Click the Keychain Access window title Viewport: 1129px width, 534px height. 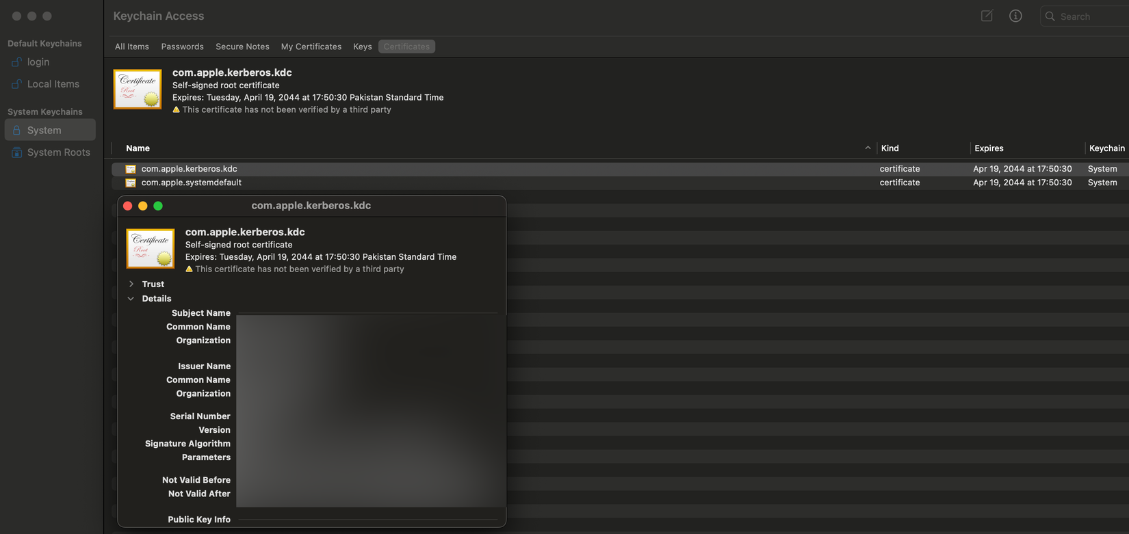click(x=159, y=16)
